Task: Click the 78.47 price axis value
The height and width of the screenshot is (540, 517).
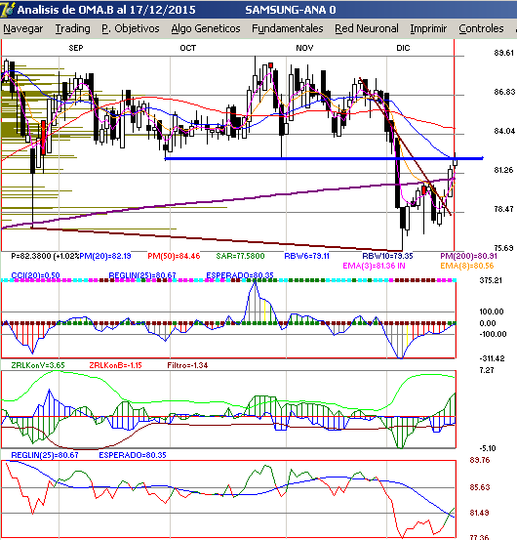Action: click(504, 209)
